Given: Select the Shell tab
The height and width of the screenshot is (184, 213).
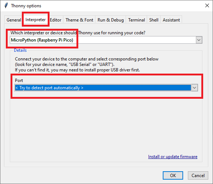Looking at the screenshot, I should 154,20.
